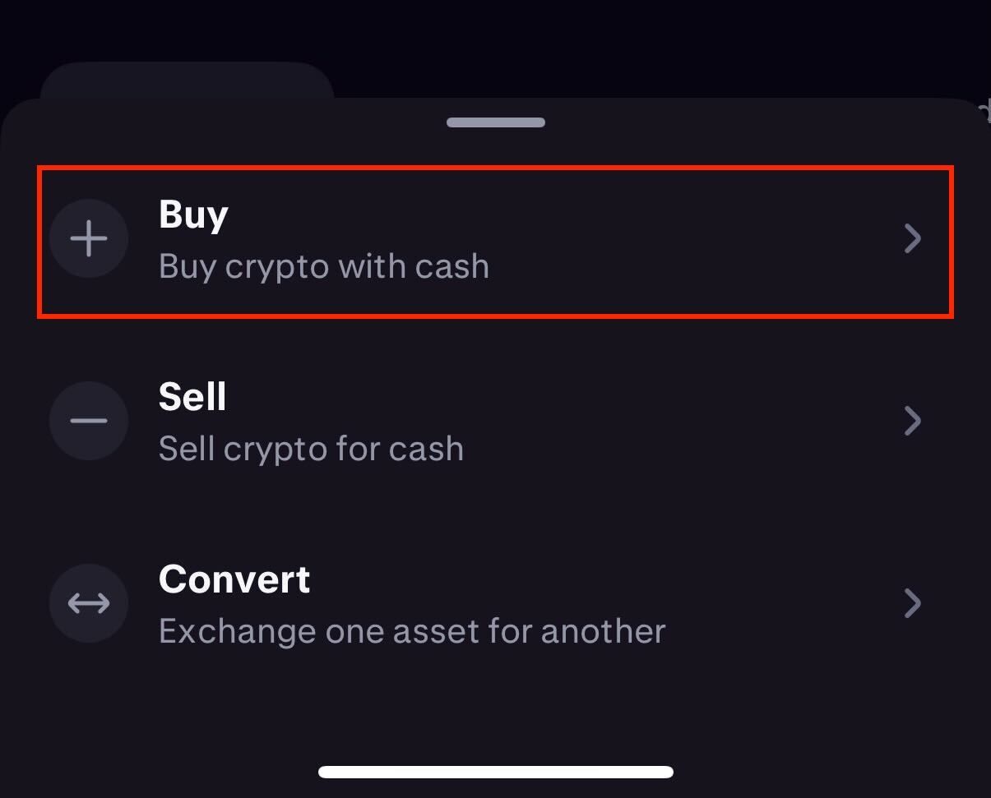991x798 pixels.
Task: Click the dimmed background above the sheet
Action: coord(495,41)
